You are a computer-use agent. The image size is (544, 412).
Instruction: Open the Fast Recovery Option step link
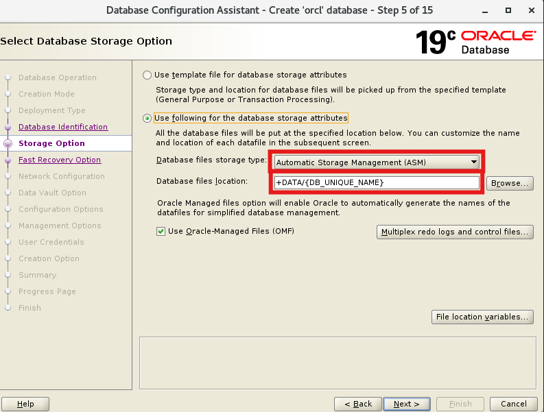[60, 160]
